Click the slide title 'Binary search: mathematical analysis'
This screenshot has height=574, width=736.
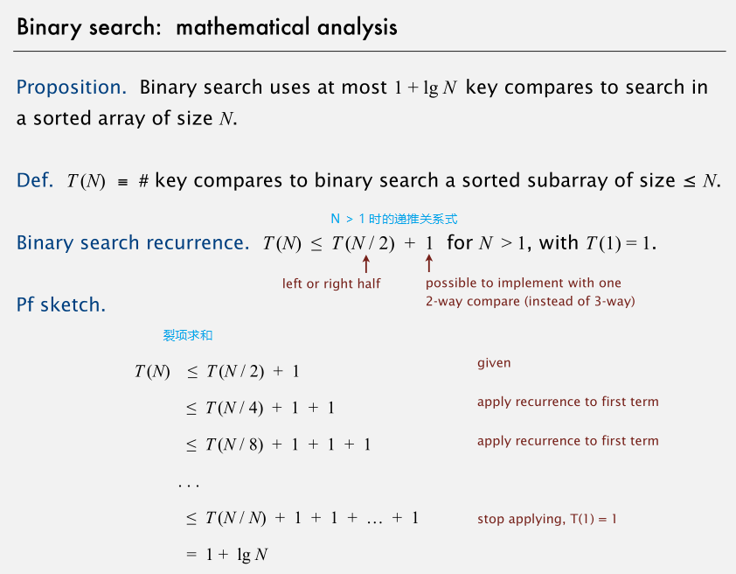click(x=207, y=27)
